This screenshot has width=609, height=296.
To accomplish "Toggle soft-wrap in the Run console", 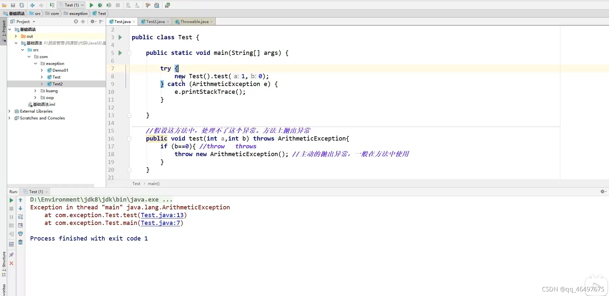I will tap(20, 217).
